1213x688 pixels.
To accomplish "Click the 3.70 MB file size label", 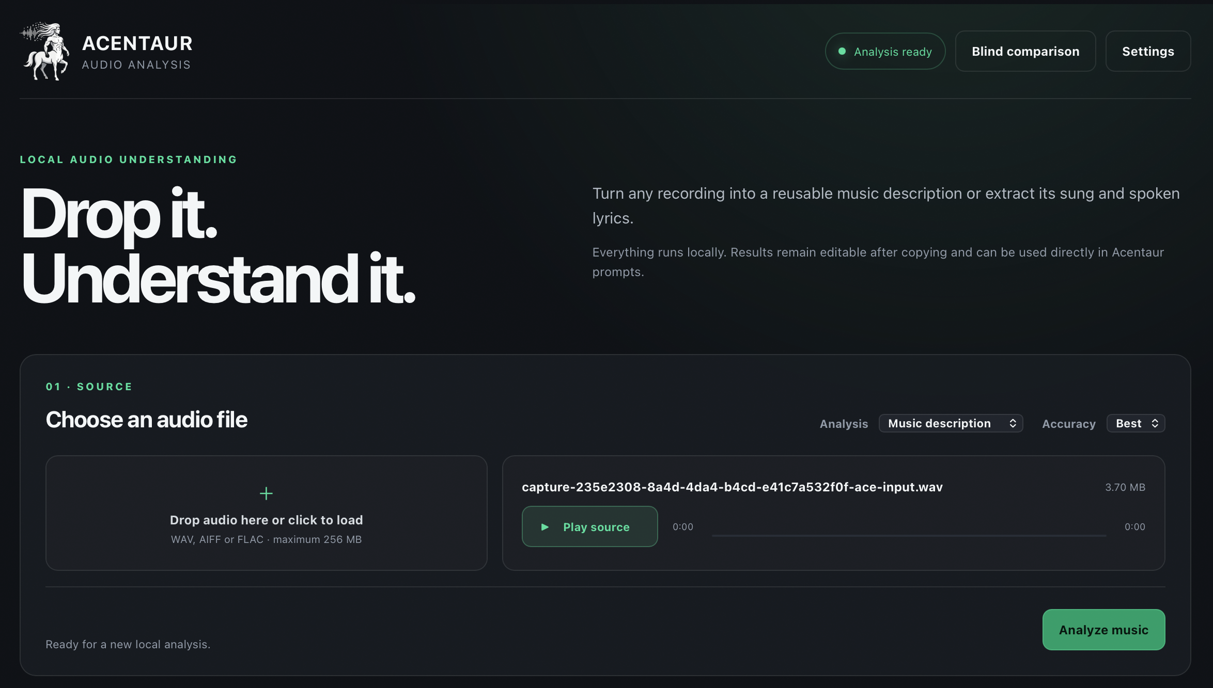I will [x=1125, y=487].
